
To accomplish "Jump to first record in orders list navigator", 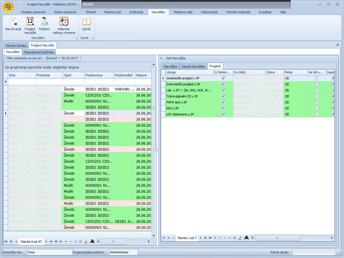I will (6, 242).
